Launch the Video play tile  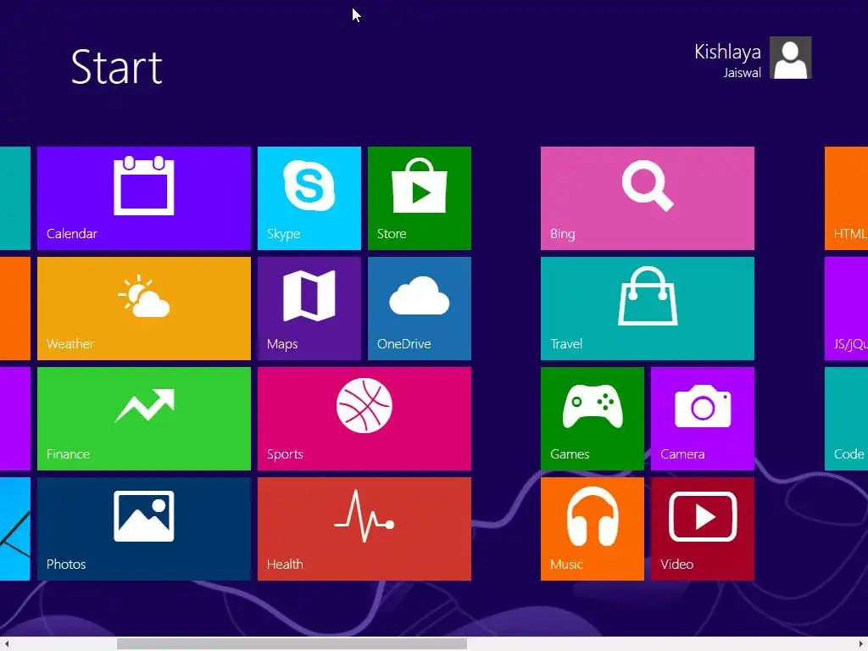(703, 529)
